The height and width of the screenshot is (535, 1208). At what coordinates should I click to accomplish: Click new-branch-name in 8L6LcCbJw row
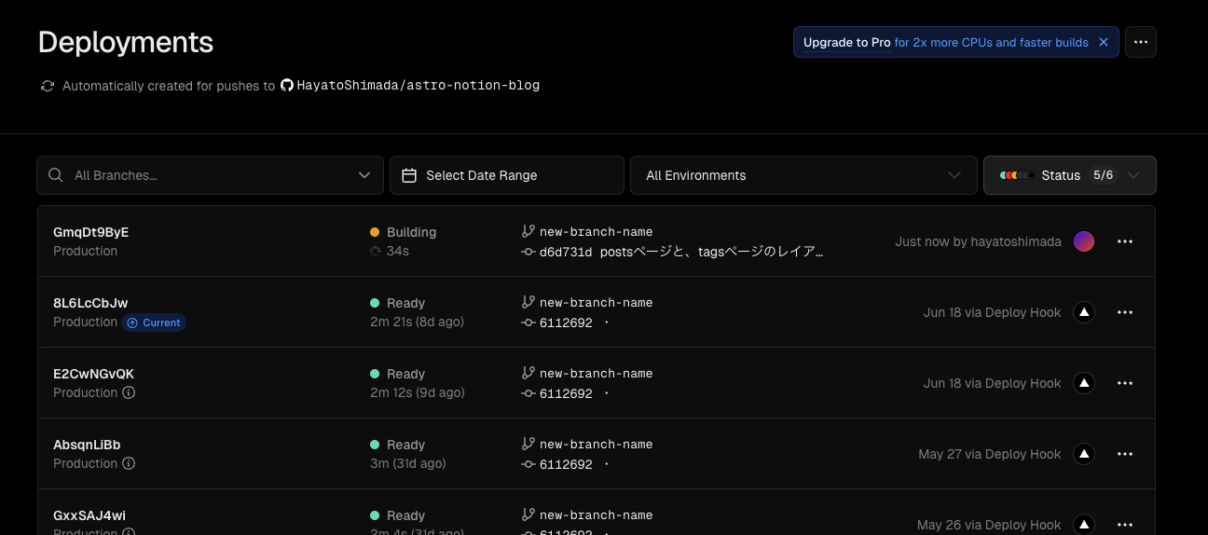click(596, 302)
